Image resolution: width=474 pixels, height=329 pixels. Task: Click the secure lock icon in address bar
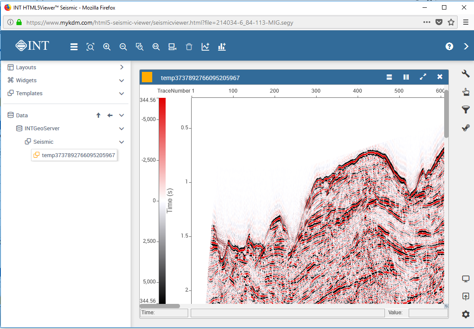point(19,22)
